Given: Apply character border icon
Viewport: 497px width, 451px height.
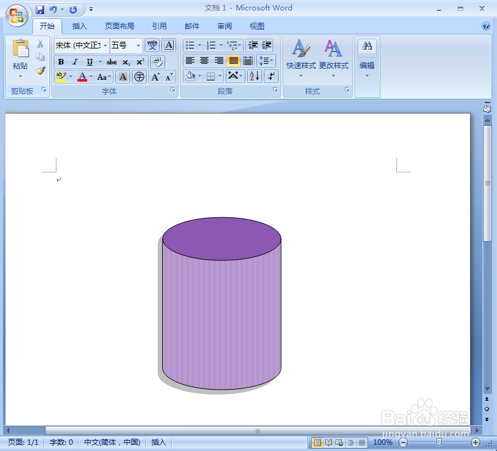Looking at the screenshot, I should (x=169, y=45).
